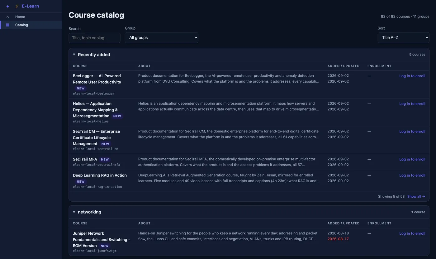Go to Home in the sidebar
The image size is (436, 259).
pos(31,17)
